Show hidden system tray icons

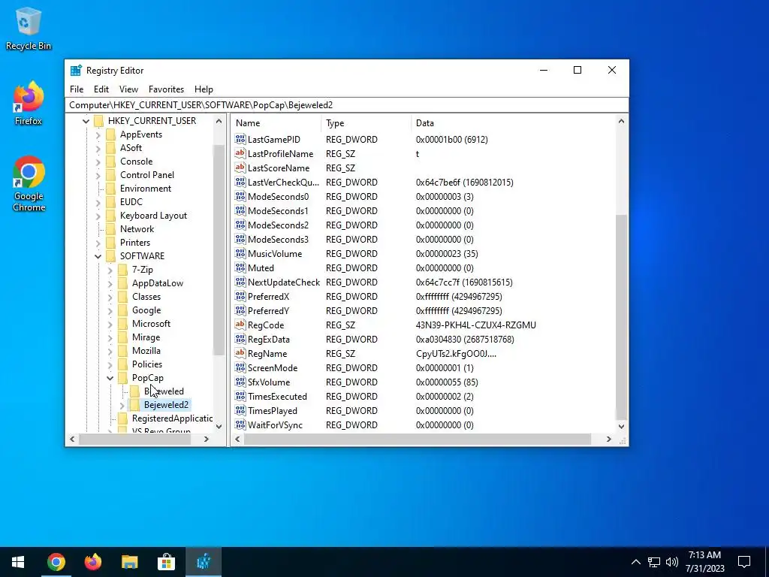(x=635, y=562)
